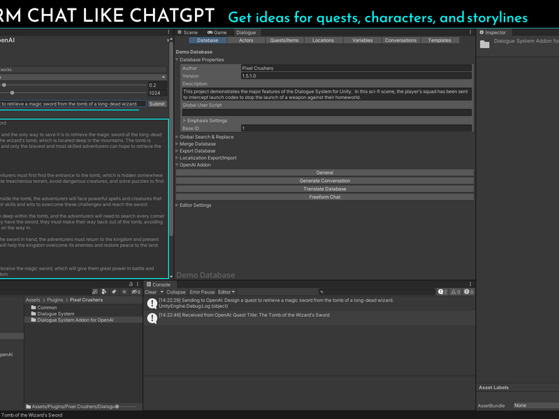This screenshot has height=419, width=559.
Task: Clear the Console log
Action: click(151, 292)
